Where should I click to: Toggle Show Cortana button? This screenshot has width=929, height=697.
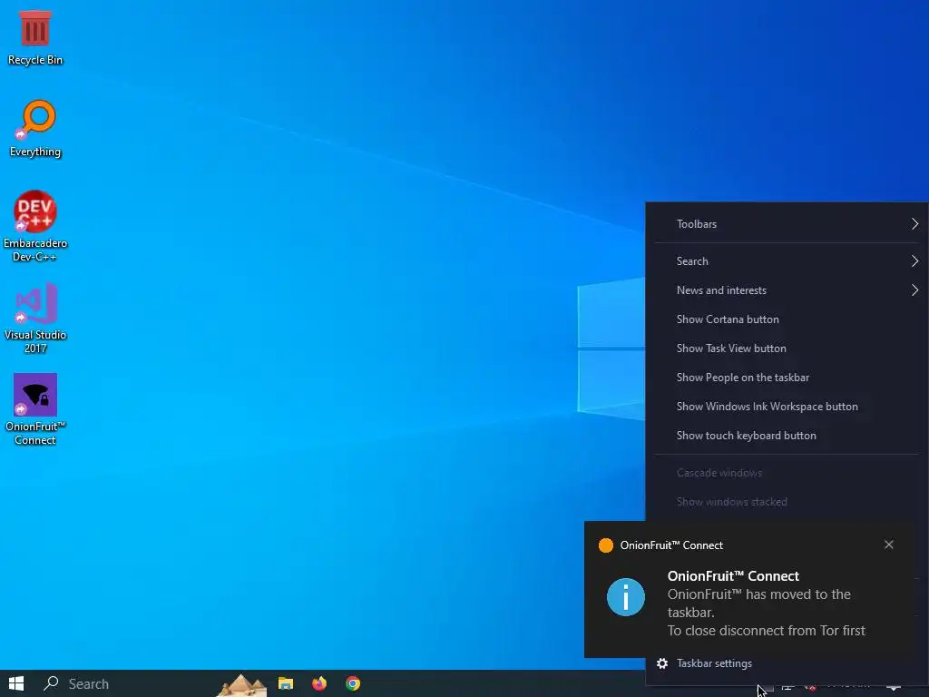787,319
